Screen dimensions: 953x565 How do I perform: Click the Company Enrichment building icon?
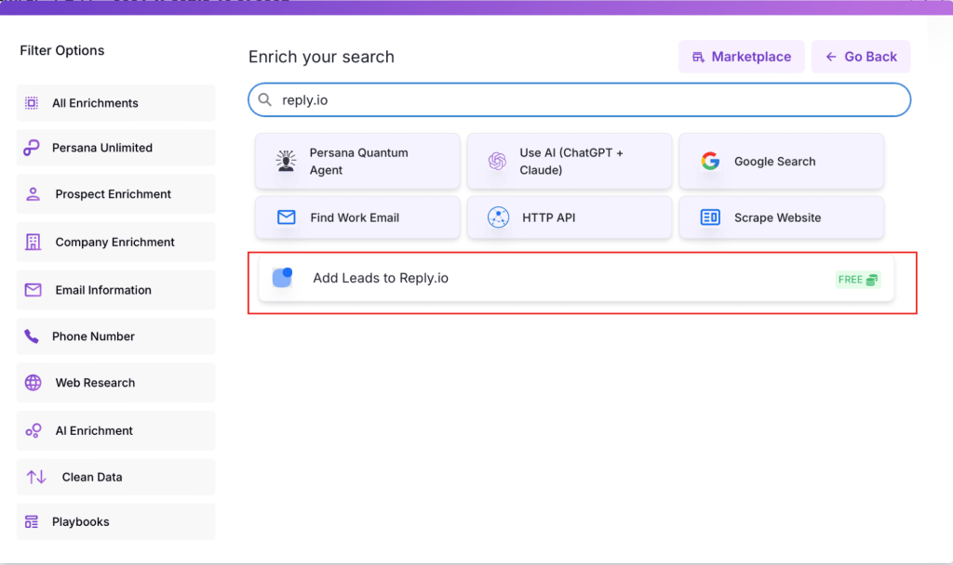(33, 242)
